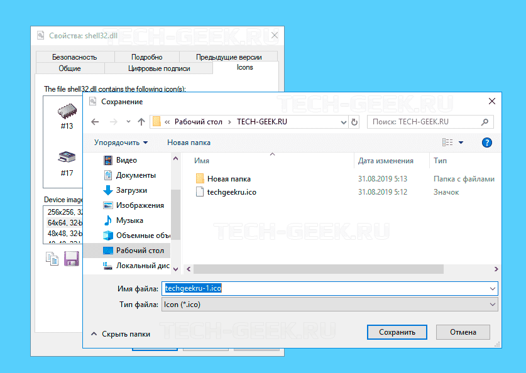This screenshot has width=526, height=373.
Task: Open the help question mark icon
Action: (486, 143)
